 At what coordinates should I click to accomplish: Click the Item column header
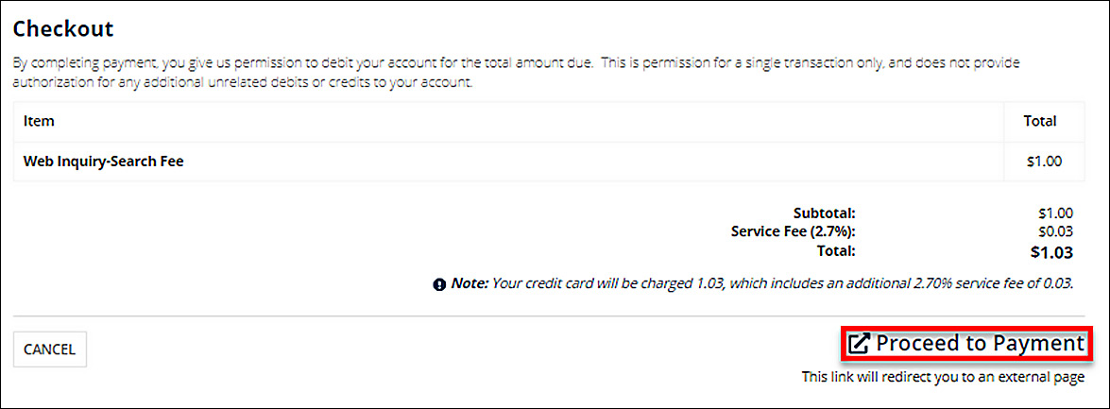39,121
